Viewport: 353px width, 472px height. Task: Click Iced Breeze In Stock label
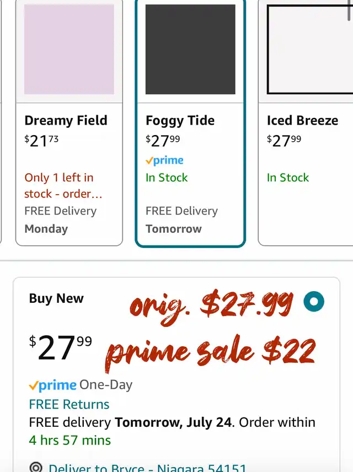click(x=288, y=178)
